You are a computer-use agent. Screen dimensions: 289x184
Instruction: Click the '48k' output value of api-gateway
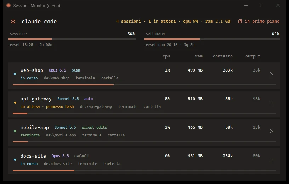point(256,99)
